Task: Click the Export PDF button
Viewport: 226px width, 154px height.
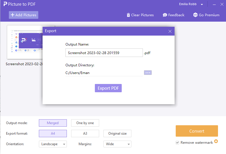Action: click(108, 88)
